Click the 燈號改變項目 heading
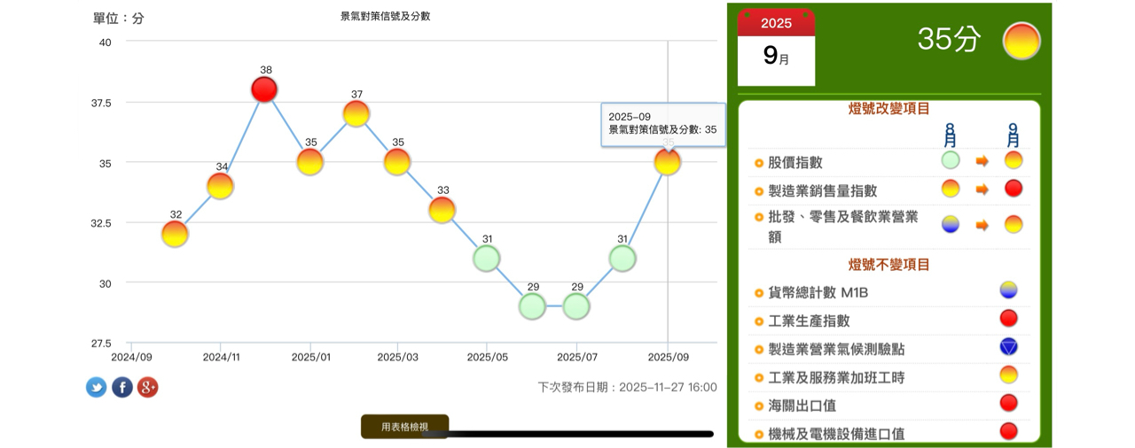Image resolution: width=1135 pixels, height=448 pixels. tap(889, 109)
